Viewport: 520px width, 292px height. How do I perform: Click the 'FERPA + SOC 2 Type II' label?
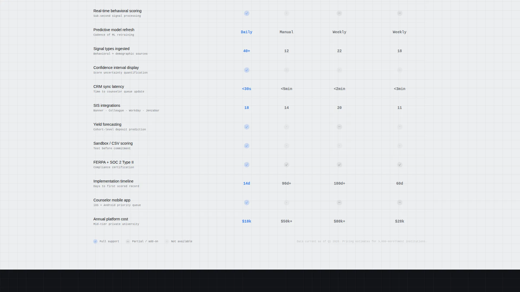pyautogui.click(x=113, y=162)
